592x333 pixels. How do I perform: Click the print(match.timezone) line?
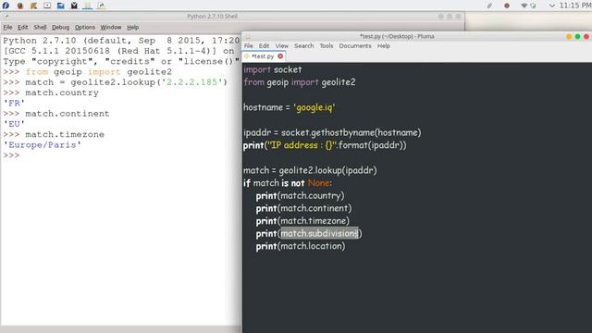(x=302, y=221)
